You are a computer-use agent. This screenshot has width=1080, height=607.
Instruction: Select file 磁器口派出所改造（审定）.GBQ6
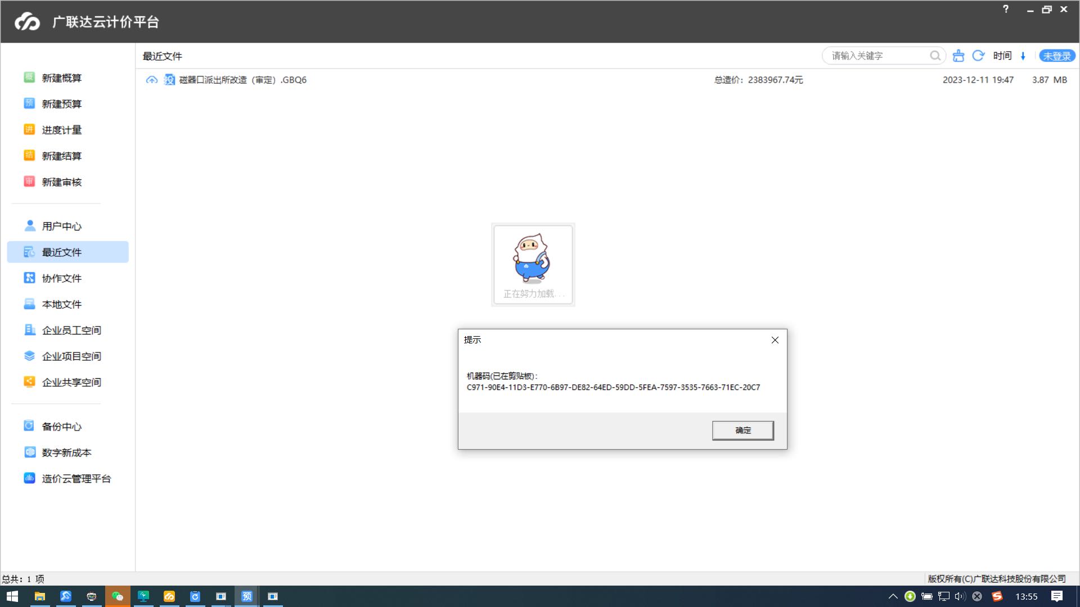242,80
